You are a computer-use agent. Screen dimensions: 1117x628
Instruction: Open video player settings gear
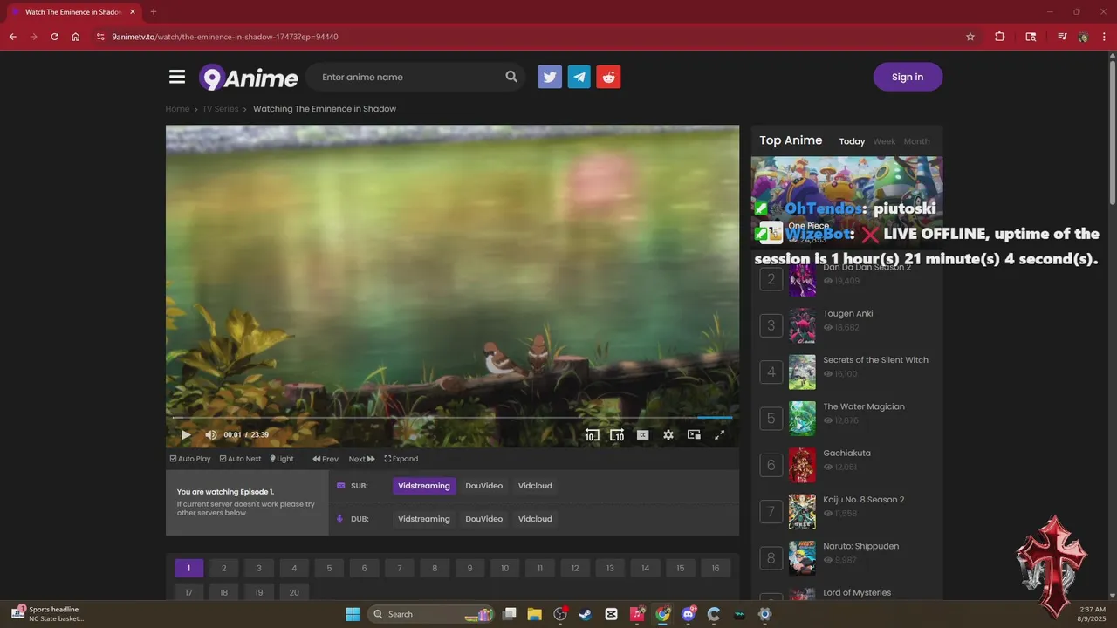coord(668,434)
